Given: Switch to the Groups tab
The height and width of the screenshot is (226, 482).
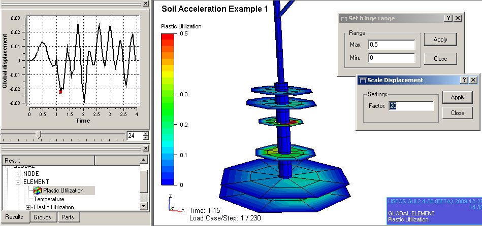Looking at the screenshot, I should coord(43,217).
